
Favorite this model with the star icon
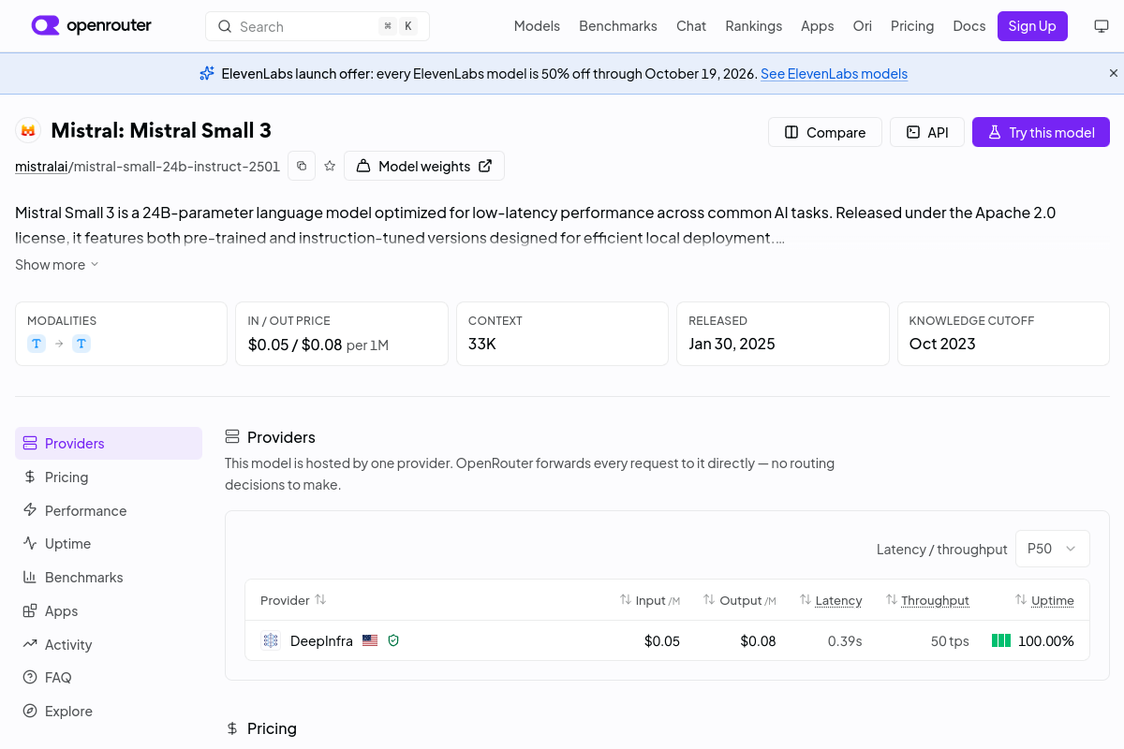click(330, 166)
